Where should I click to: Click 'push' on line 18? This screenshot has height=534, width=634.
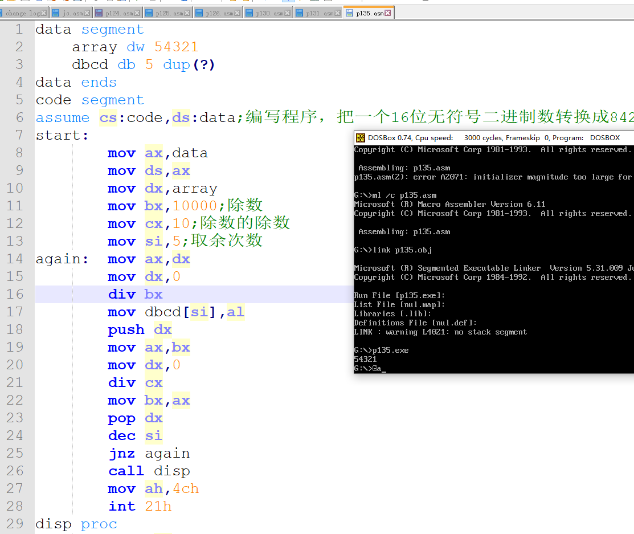[126, 330]
